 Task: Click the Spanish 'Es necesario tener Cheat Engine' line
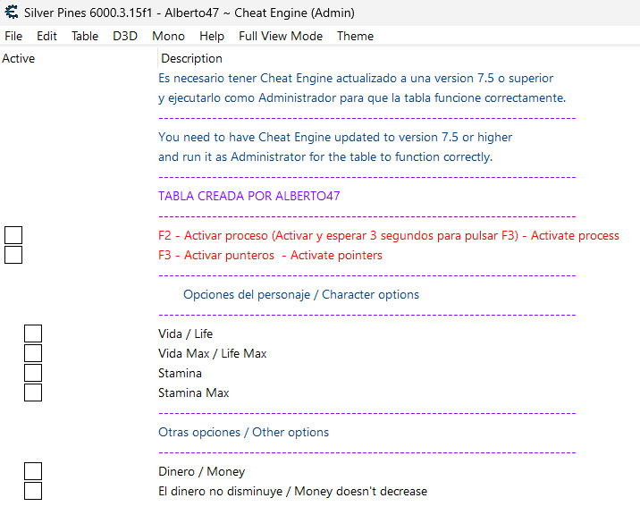pos(356,78)
